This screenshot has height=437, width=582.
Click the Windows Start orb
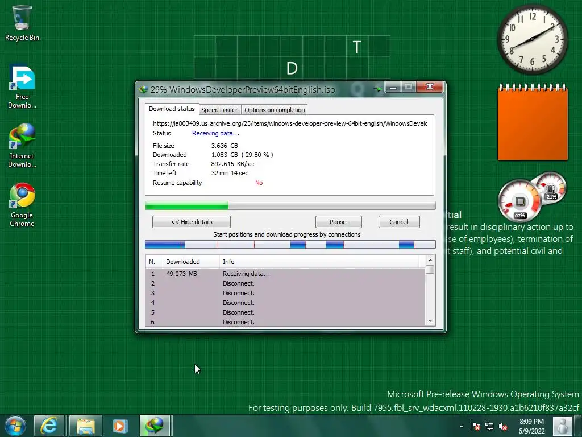[15, 426]
